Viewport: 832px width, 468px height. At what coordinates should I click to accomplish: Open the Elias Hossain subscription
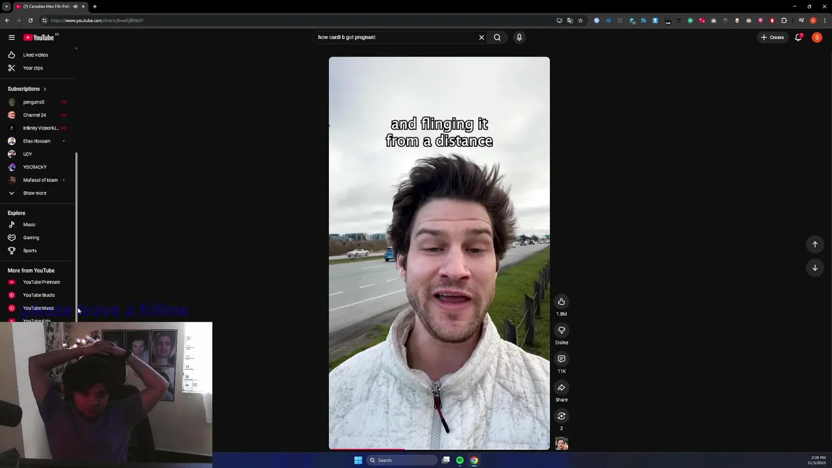click(x=38, y=141)
